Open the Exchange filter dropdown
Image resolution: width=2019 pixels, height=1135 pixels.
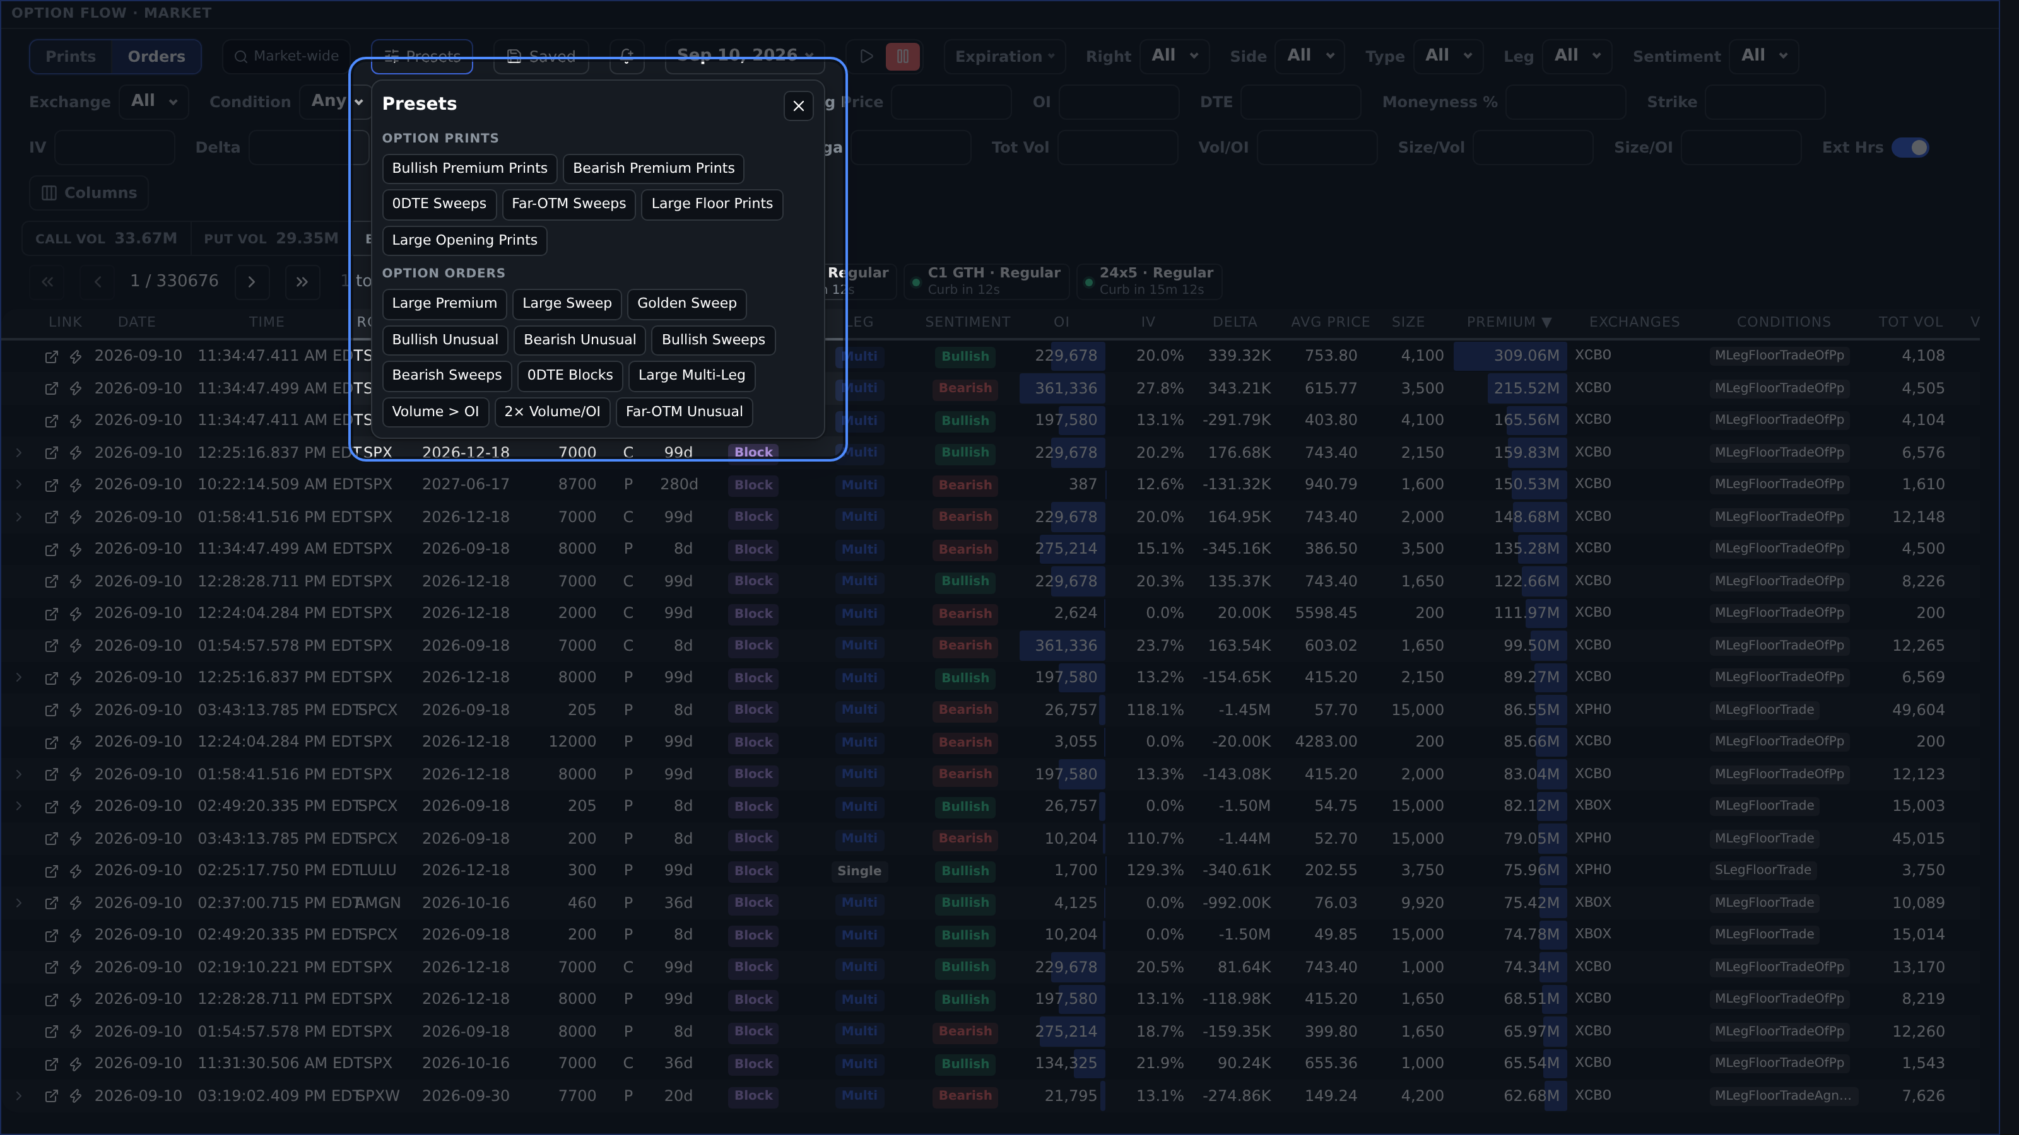coord(153,102)
